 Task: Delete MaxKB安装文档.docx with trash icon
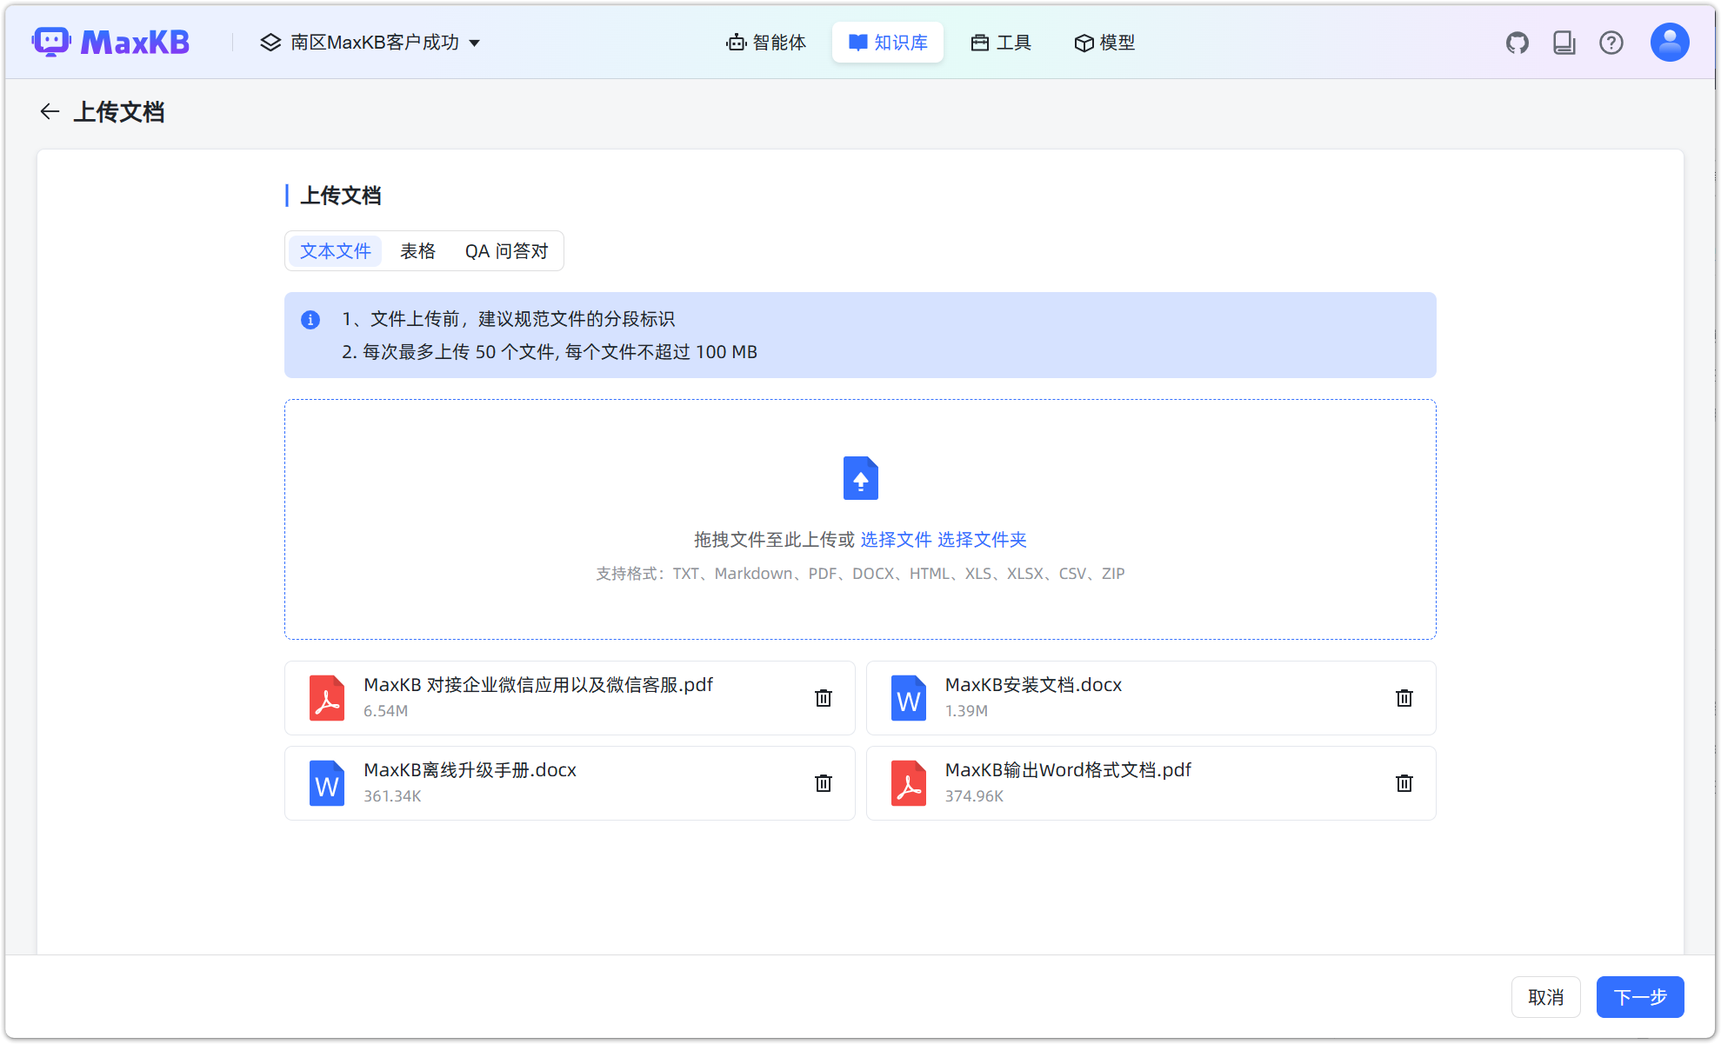tap(1404, 698)
